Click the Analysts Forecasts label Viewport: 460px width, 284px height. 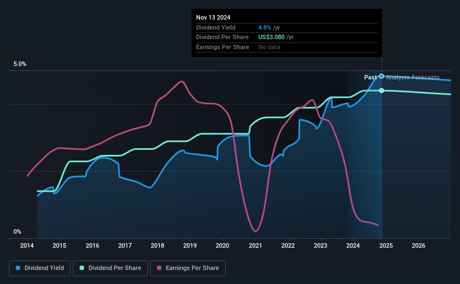click(413, 77)
